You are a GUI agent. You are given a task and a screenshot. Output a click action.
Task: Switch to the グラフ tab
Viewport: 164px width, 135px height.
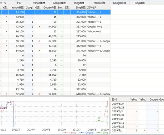tap(19, 3)
